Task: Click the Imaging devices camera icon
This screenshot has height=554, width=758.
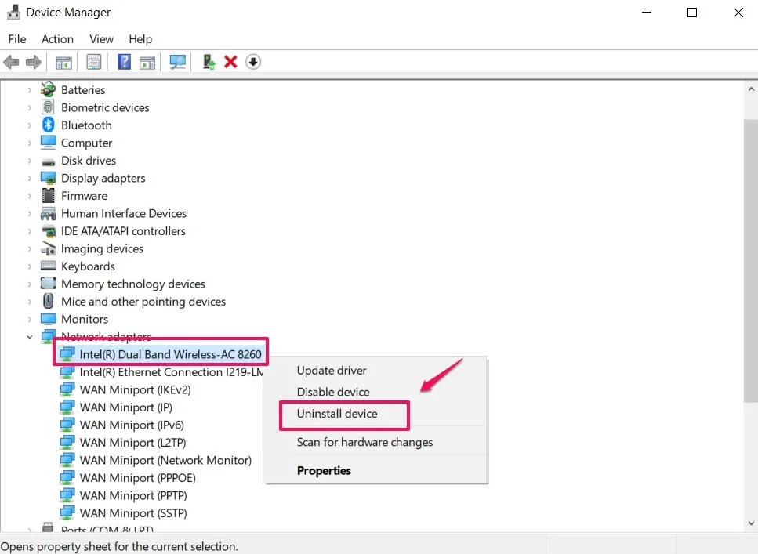Action: [49, 248]
